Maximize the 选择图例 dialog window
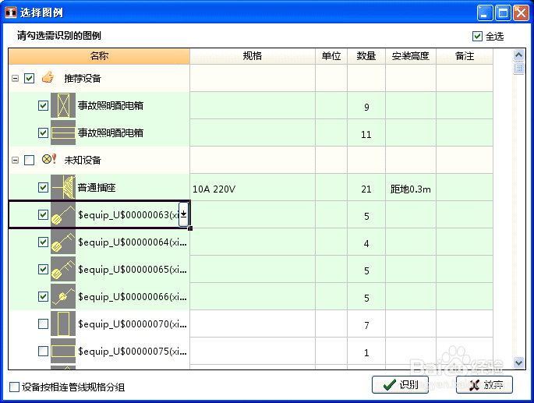The height and width of the screenshot is (403, 534). click(x=503, y=13)
